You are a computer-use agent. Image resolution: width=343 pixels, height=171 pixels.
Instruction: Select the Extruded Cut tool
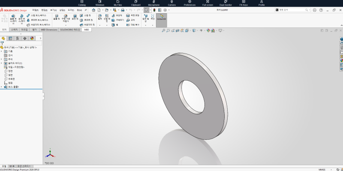point(57,18)
